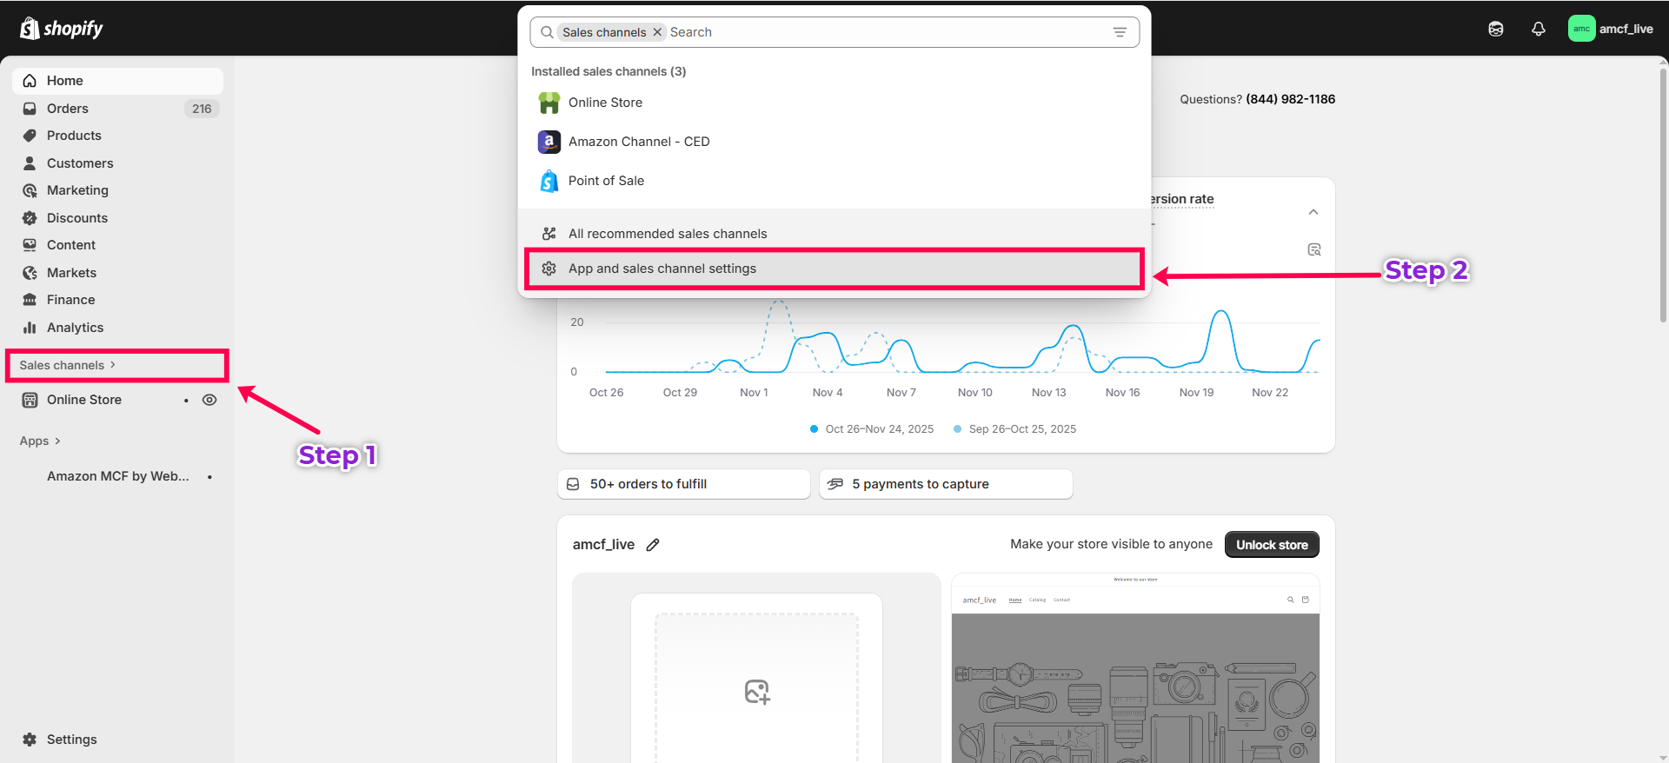Click into the Search input field
1669x763 pixels.
pyautogui.click(x=887, y=32)
